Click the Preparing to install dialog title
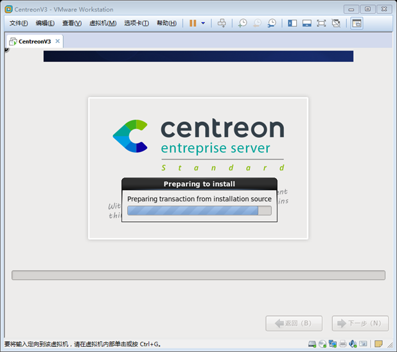The width and height of the screenshot is (397, 352). [199, 184]
